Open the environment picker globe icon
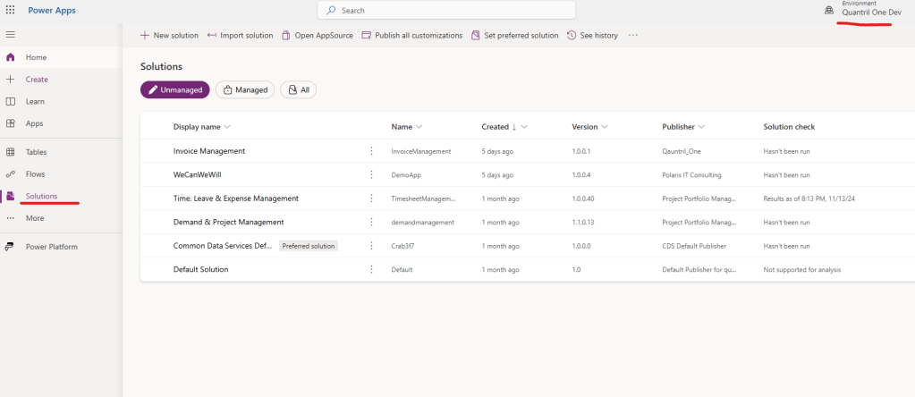Image resolution: width=915 pixels, height=397 pixels. pos(828,10)
